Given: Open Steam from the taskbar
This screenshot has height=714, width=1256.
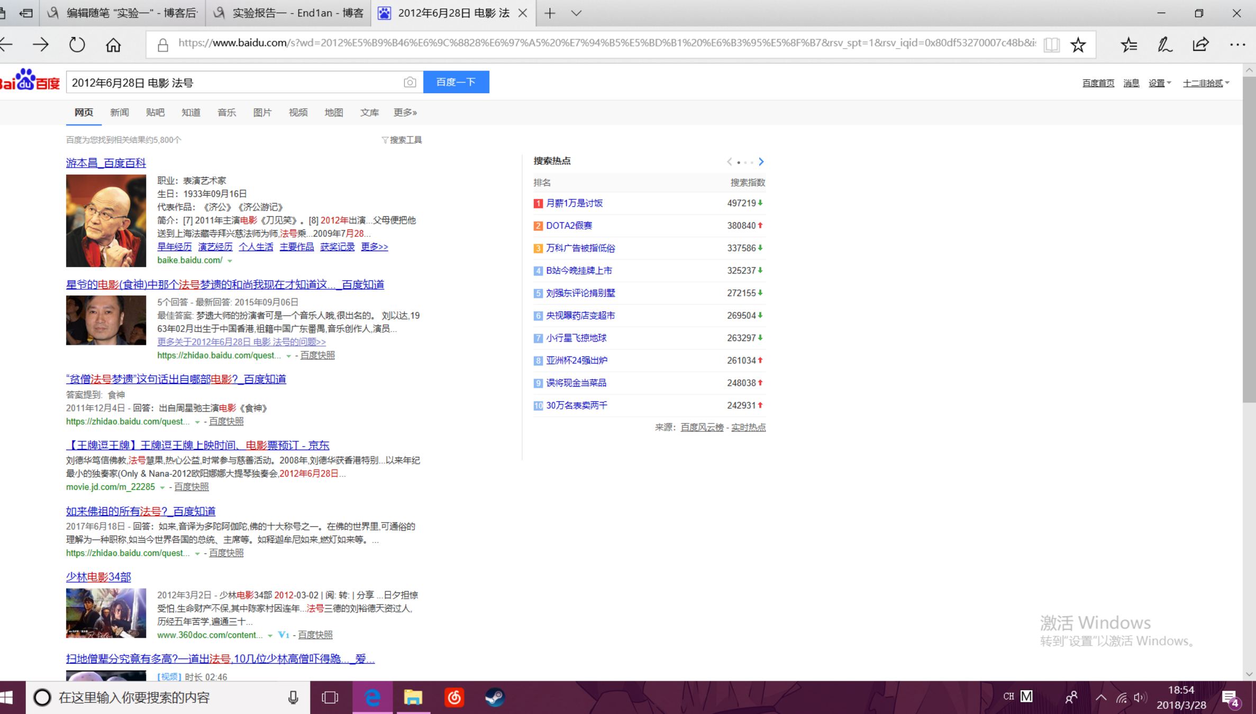Looking at the screenshot, I should pyautogui.click(x=495, y=698).
